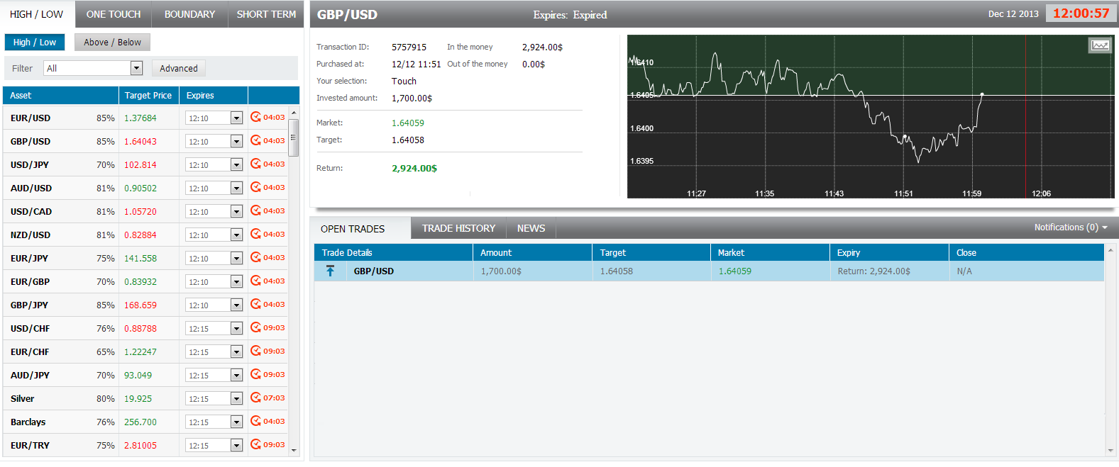Expand the 12:15 expiry dropdown for USD/CHF

tap(236, 329)
